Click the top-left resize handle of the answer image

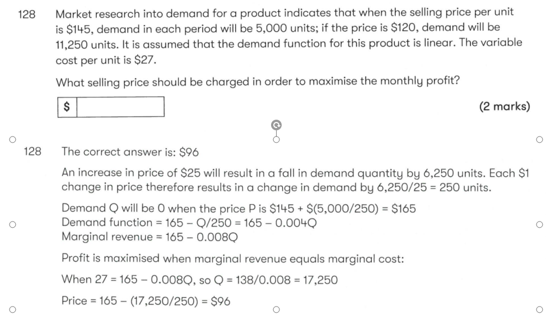11,139
